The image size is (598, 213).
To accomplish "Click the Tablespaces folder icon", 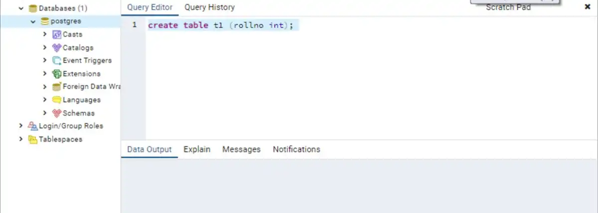I will 33,139.
